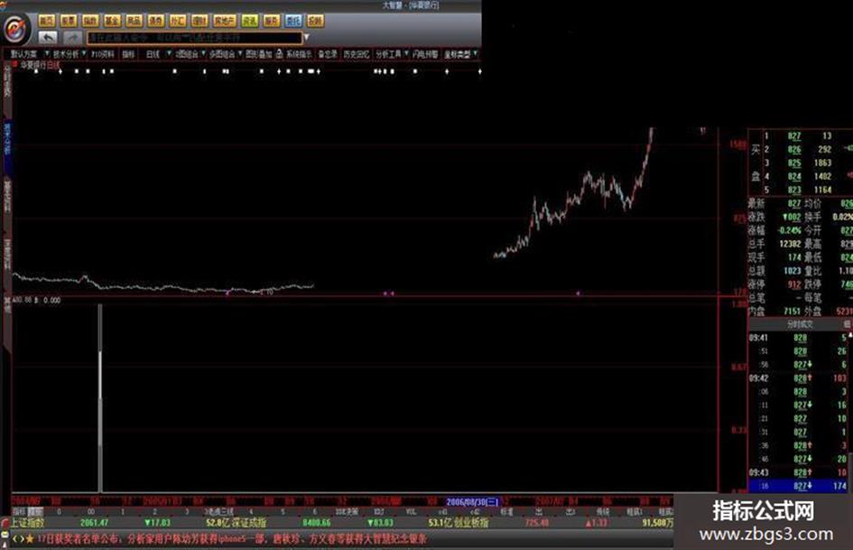The image size is (853, 550).
Task: Open the 首页 home button
Action: (x=47, y=21)
